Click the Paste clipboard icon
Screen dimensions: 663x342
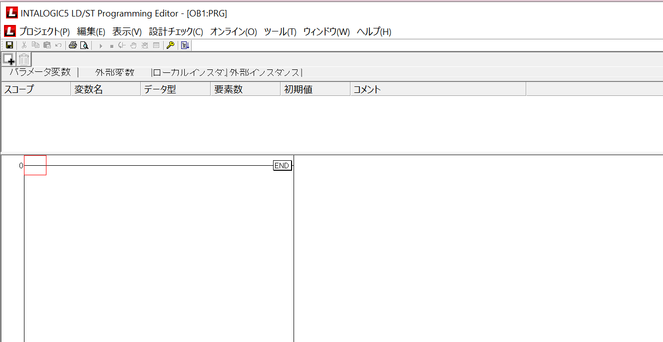point(47,45)
